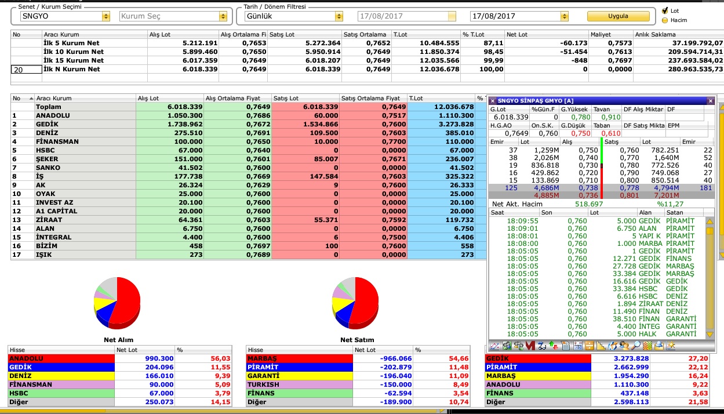
Task: Select the İlk 10 Kurum Net row
Action: tap(368, 52)
